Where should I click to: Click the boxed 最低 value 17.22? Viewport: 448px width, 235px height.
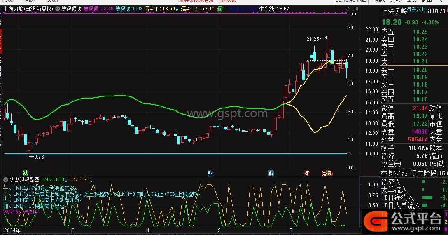[420, 124]
